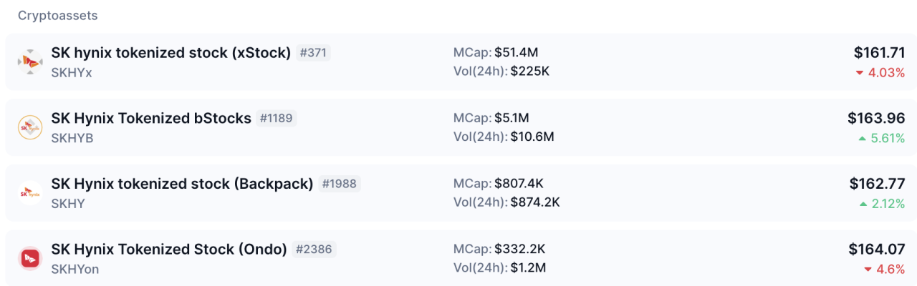
Task: Open SK Hynix Tokenized Stock (Ondo)
Action: pyautogui.click(x=169, y=249)
